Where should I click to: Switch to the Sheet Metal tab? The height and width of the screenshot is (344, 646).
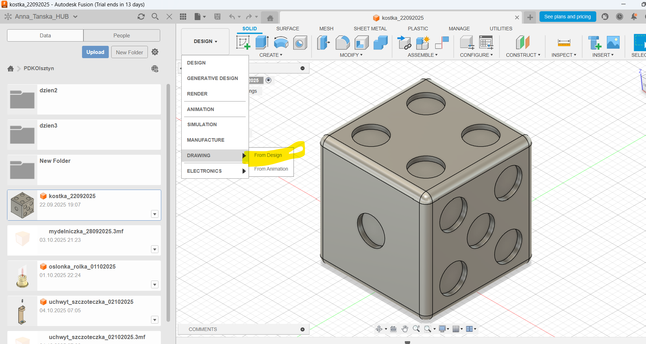[x=370, y=29]
